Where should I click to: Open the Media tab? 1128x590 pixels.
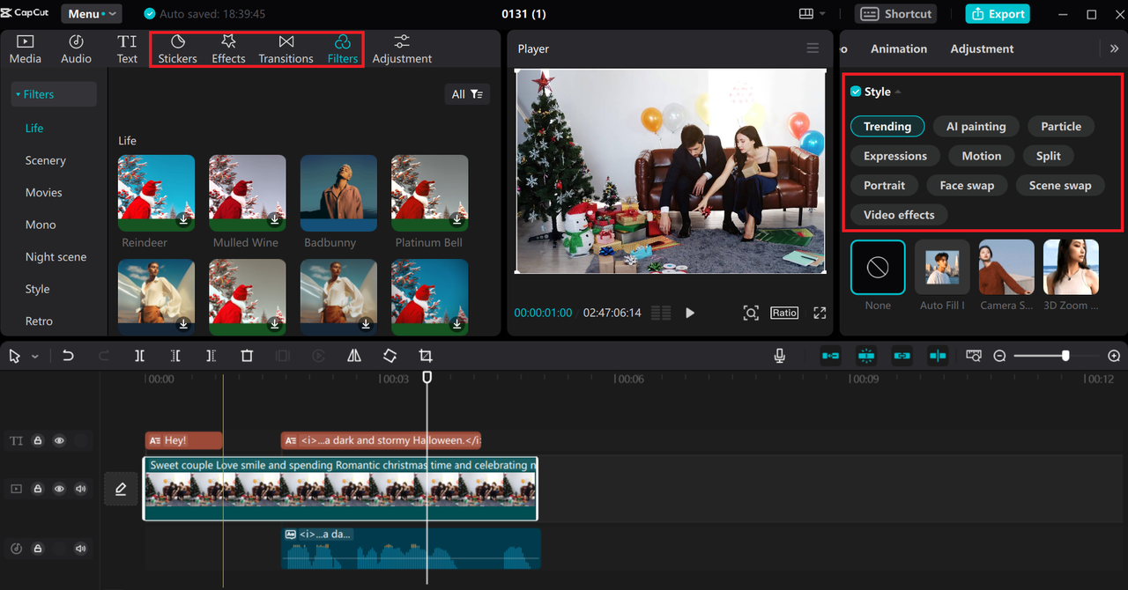(25, 49)
